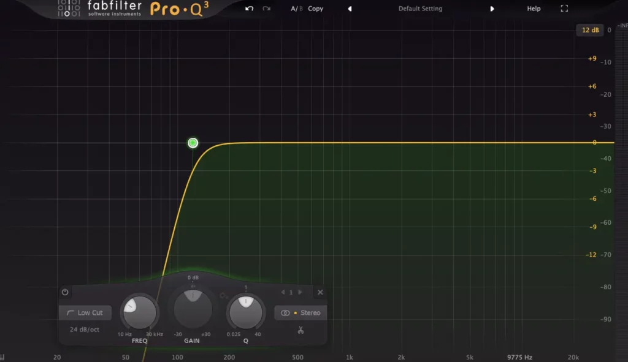Open the Stereo placement dropdown
Screen dimensions: 628x362
pyautogui.click(x=301, y=313)
